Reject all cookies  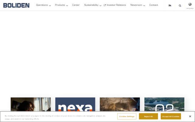point(148,117)
